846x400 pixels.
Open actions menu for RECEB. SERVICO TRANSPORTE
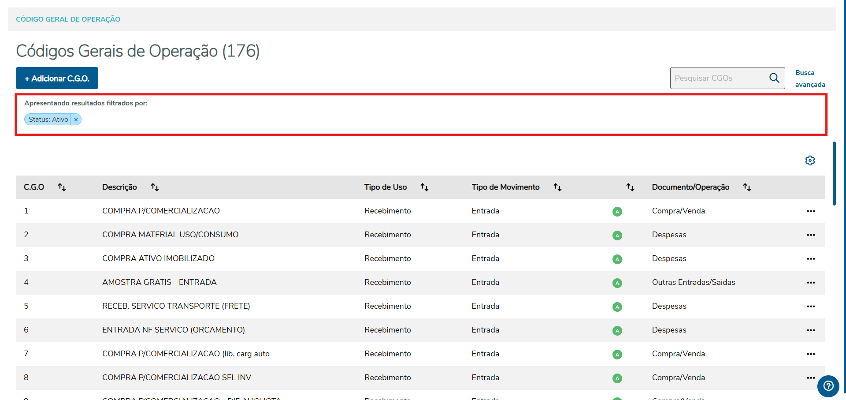click(811, 307)
